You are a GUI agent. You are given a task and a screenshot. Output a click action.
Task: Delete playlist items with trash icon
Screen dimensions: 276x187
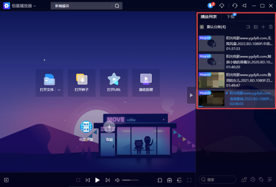(270, 27)
